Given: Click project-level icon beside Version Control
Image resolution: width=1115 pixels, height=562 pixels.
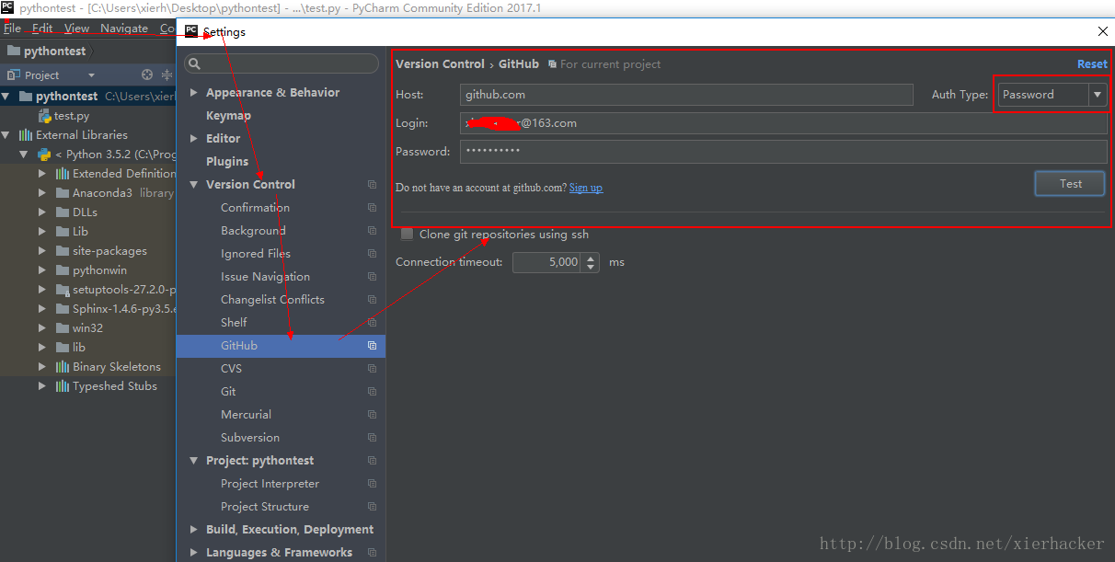Looking at the screenshot, I should click(x=372, y=185).
